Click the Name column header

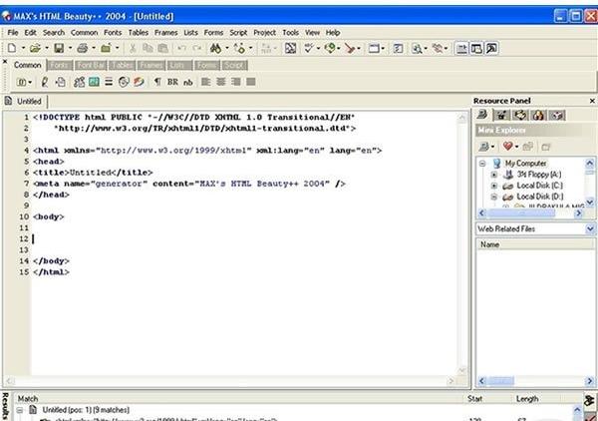[x=490, y=243]
